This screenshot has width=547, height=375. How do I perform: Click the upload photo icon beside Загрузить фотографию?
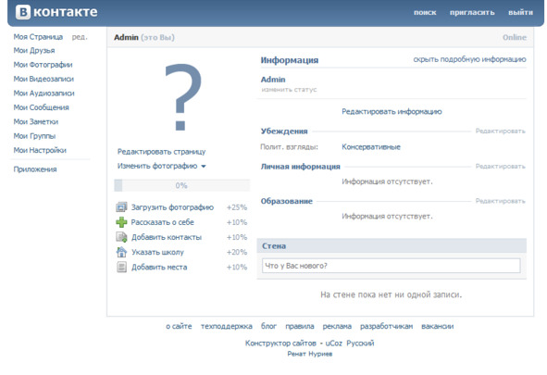pos(121,207)
